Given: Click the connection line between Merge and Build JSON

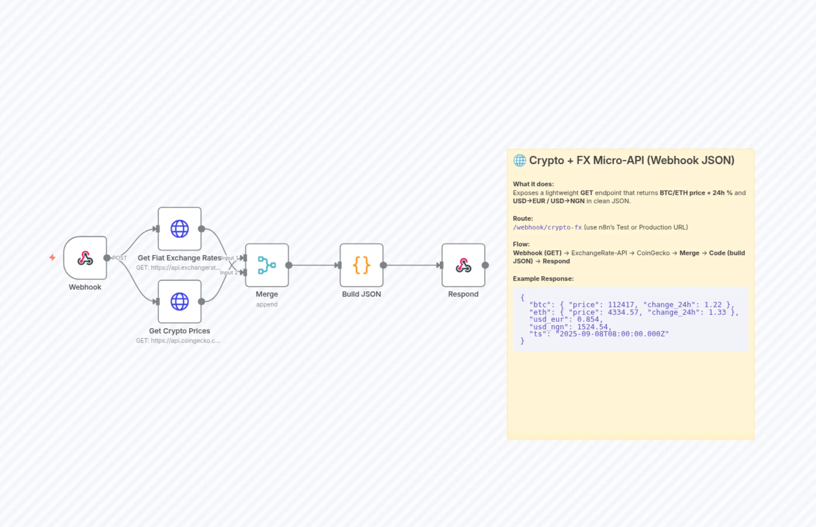Looking at the screenshot, I should pyautogui.click(x=314, y=265).
